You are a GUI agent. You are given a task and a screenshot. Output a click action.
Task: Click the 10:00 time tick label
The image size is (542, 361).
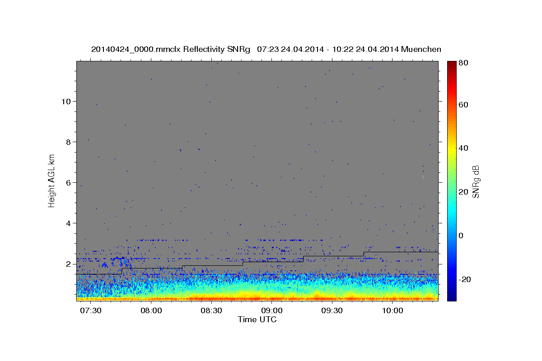pos(392,311)
